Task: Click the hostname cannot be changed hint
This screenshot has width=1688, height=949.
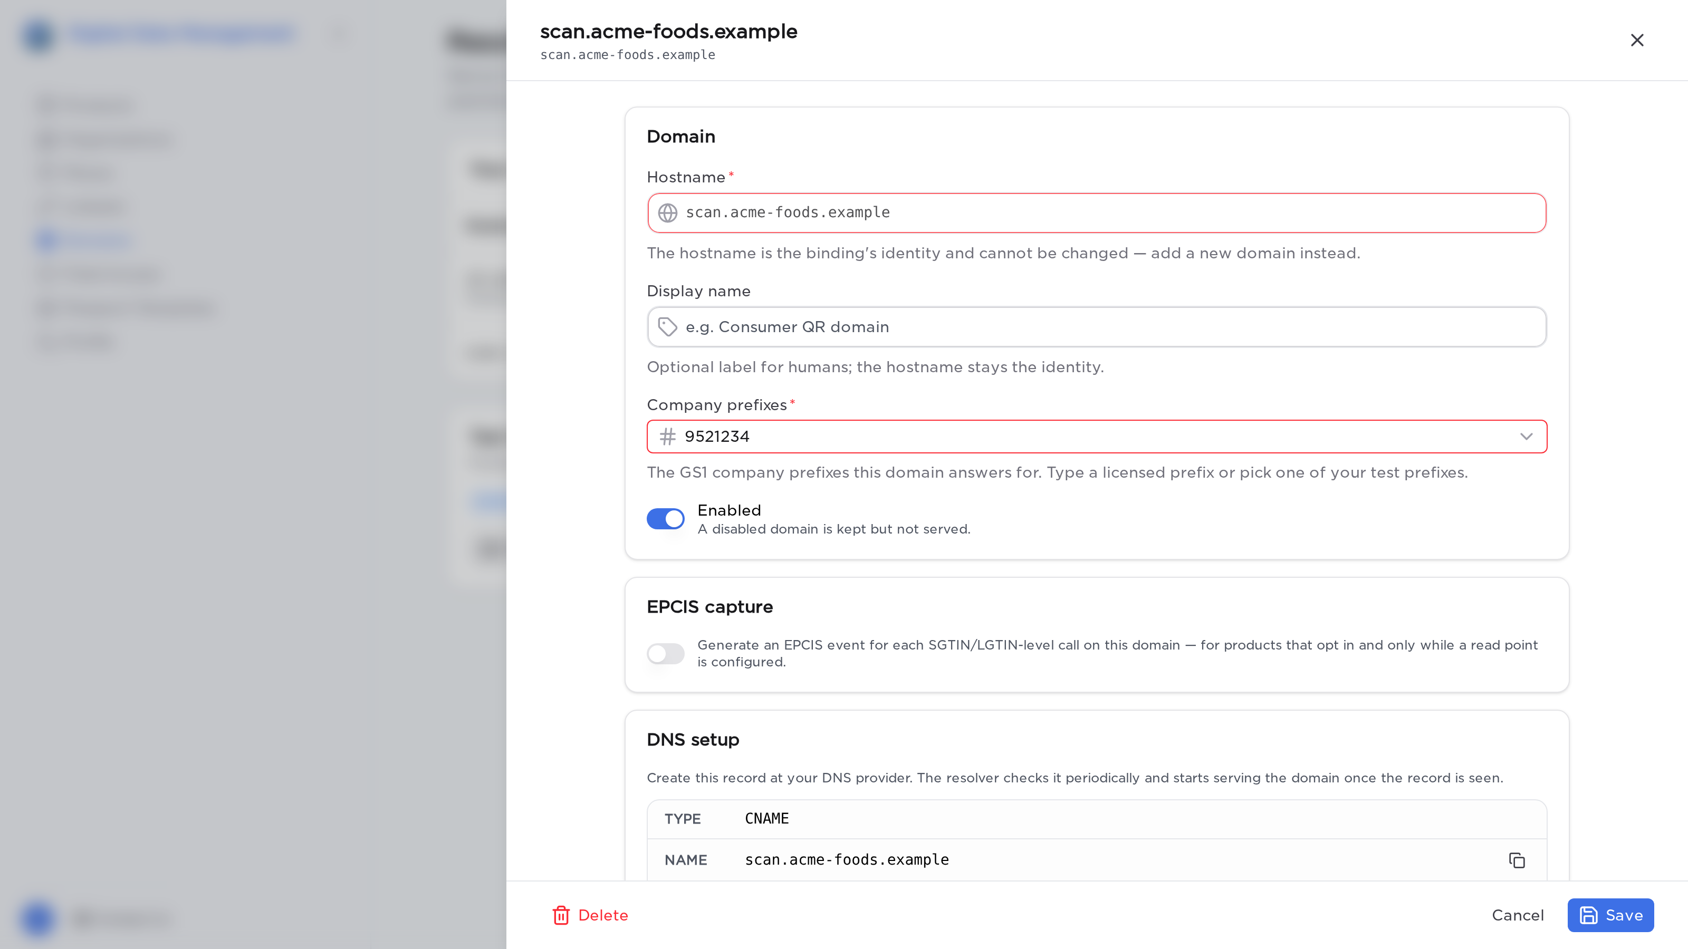Action: (1003, 254)
